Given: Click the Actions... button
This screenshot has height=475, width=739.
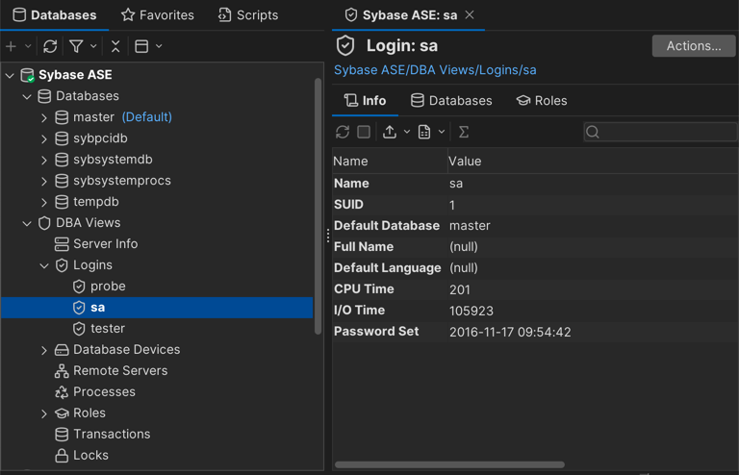Looking at the screenshot, I should click(693, 46).
